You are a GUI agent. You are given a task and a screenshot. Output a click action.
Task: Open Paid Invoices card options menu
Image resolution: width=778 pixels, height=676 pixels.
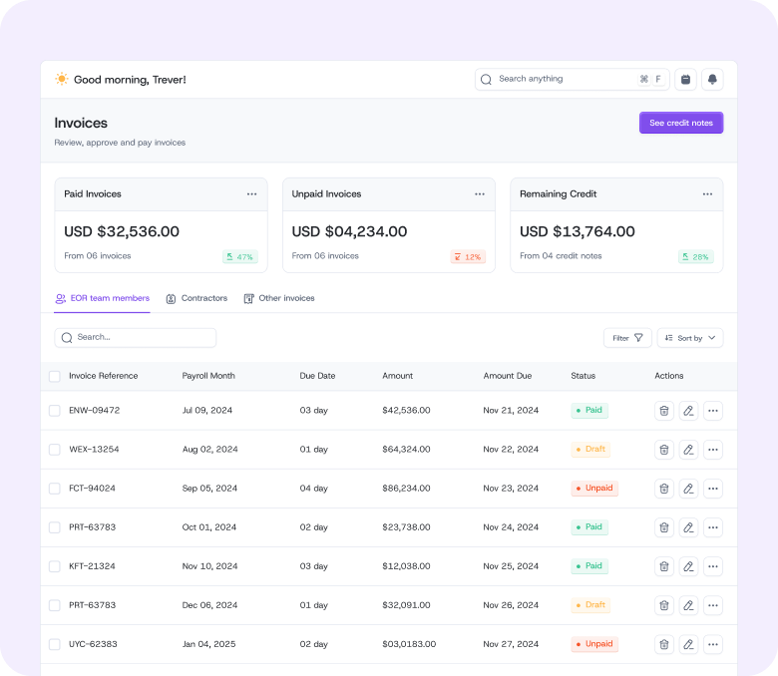(251, 194)
